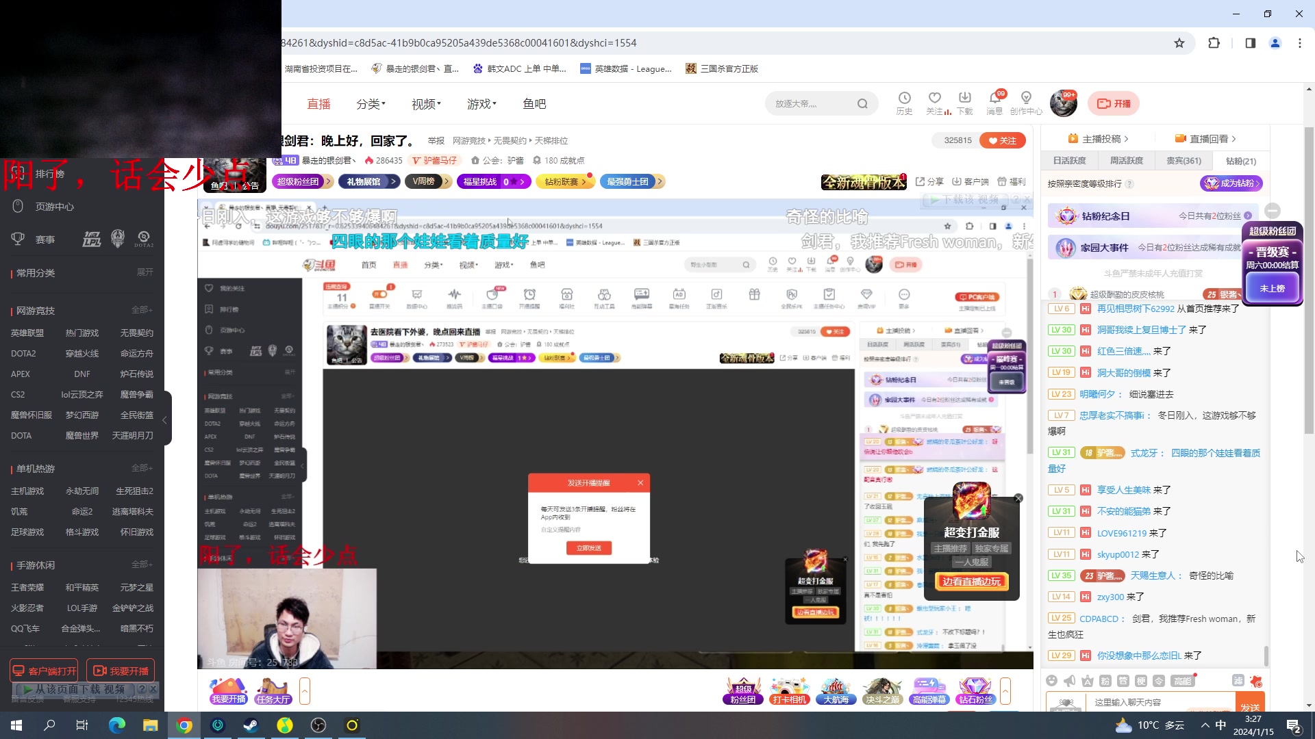
Task: Toggle the 令 danmaku command option
Action: coord(1160,680)
